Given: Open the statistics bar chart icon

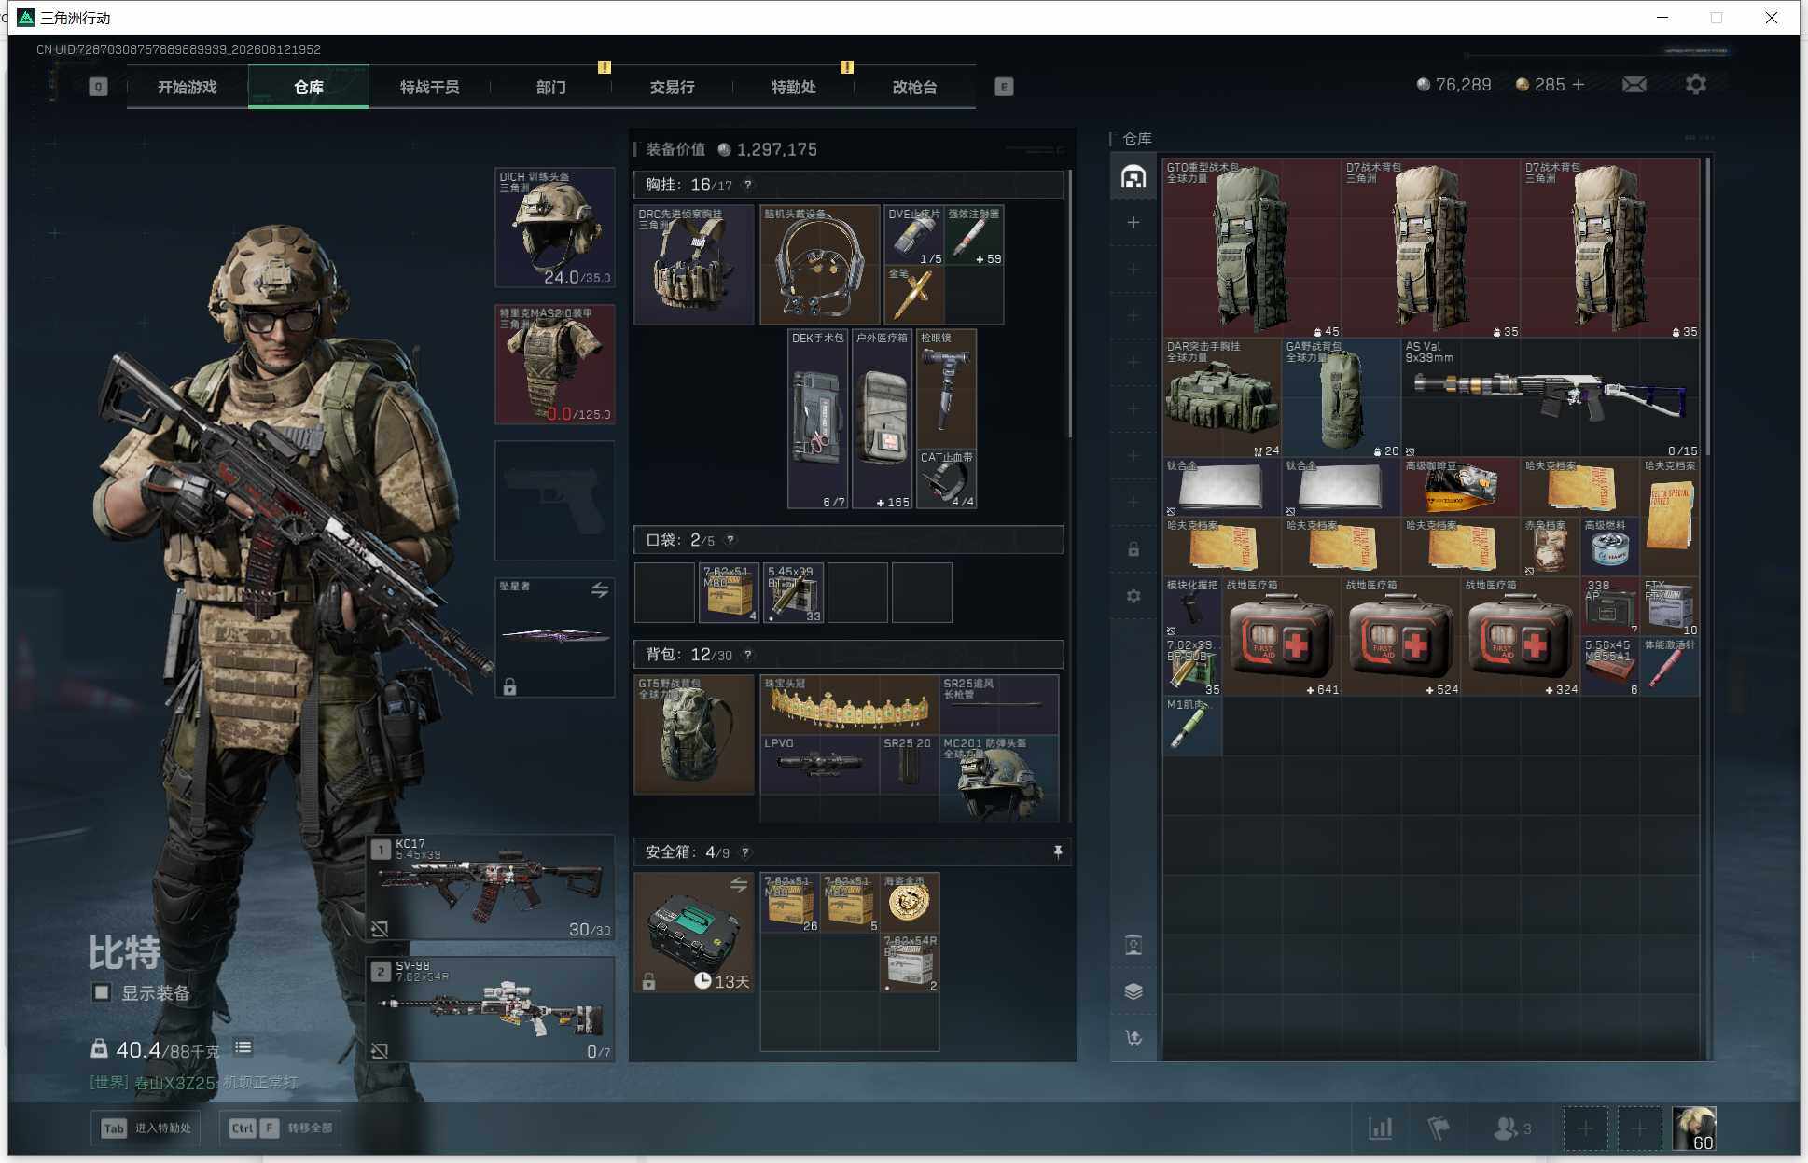Looking at the screenshot, I should tap(1381, 1128).
